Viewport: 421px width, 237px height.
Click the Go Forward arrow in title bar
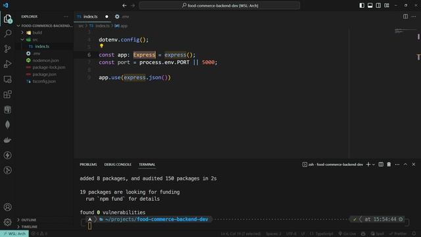pos(133,5)
